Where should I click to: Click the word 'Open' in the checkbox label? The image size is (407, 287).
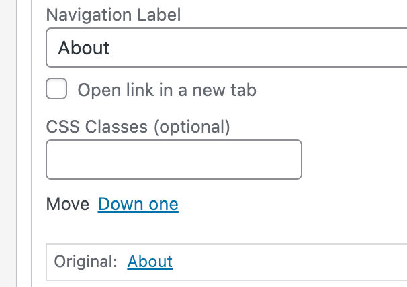pos(96,90)
